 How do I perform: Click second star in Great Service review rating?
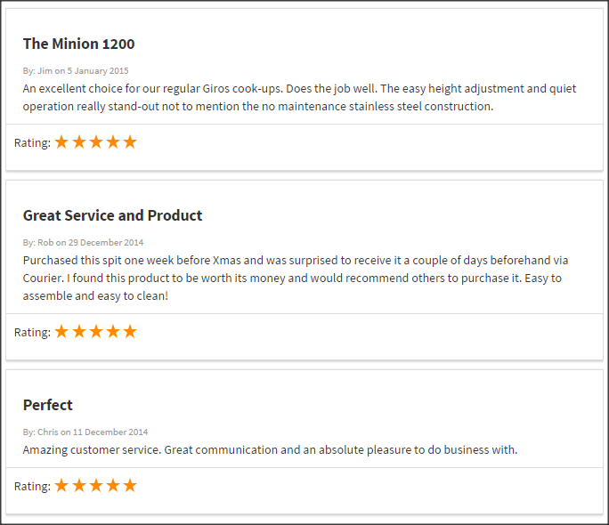click(x=79, y=332)
